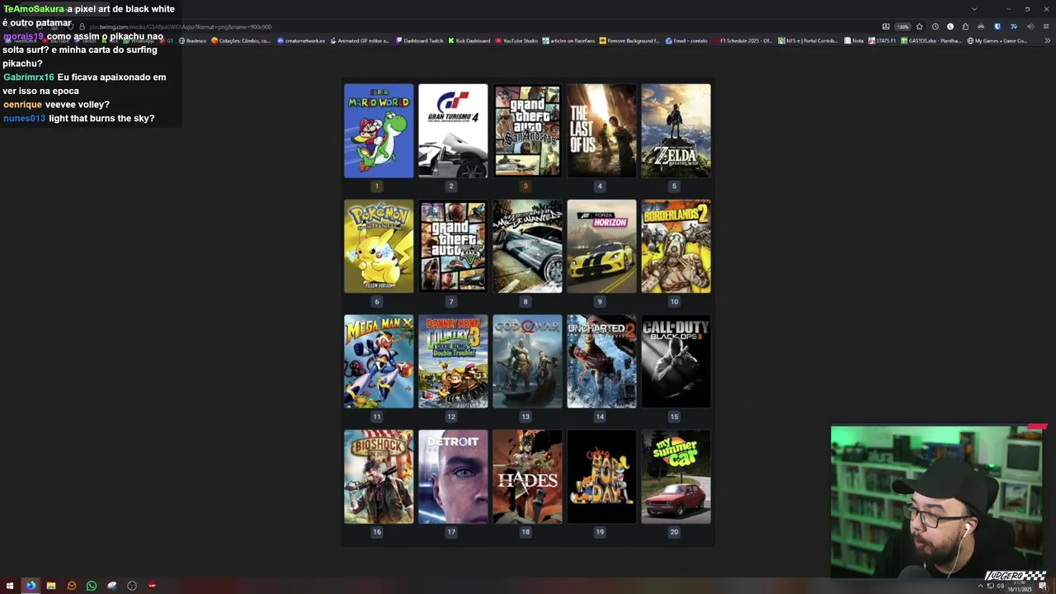Image resolution: width=1056 pixels, height=594 pixels.
Task: Click the Super Mario World cover
Action: [379, 130]
